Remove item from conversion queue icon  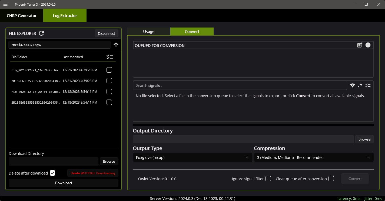click(x=368, y=45)
